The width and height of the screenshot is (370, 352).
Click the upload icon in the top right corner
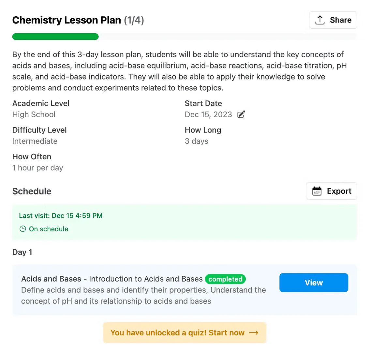pos(320,20)
